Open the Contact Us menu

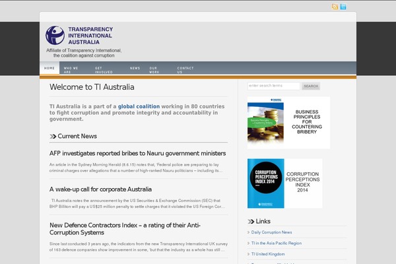click(185, 70)
